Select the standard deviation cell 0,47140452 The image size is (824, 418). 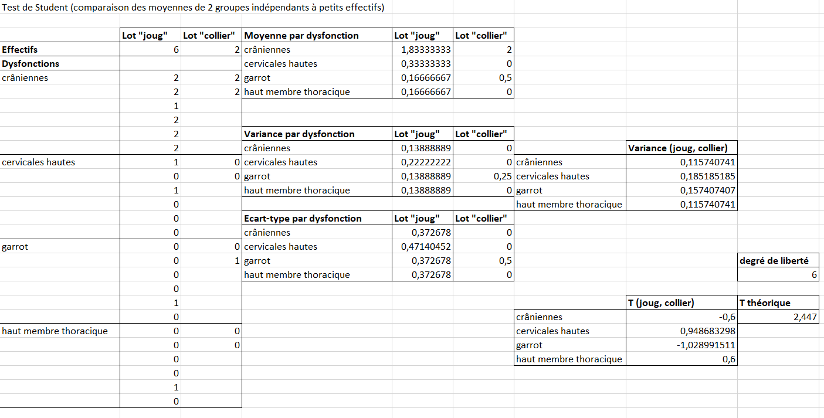(422, 247)
